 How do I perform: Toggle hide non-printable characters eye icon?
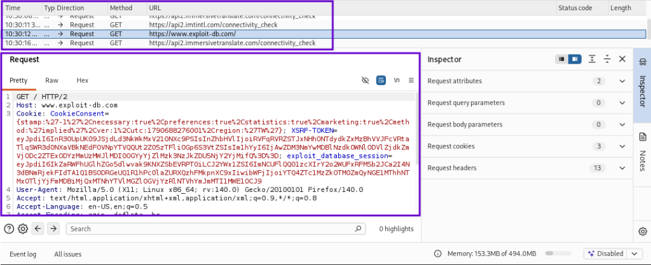(x=366, y=81)
